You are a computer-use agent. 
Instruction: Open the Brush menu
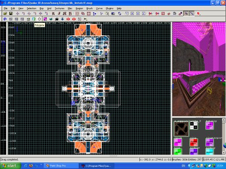(x=90, y=8)
